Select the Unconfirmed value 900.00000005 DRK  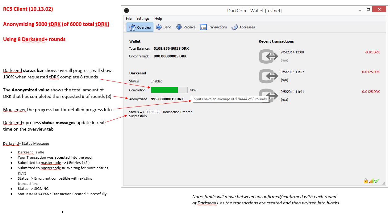[x=170, y=56]
